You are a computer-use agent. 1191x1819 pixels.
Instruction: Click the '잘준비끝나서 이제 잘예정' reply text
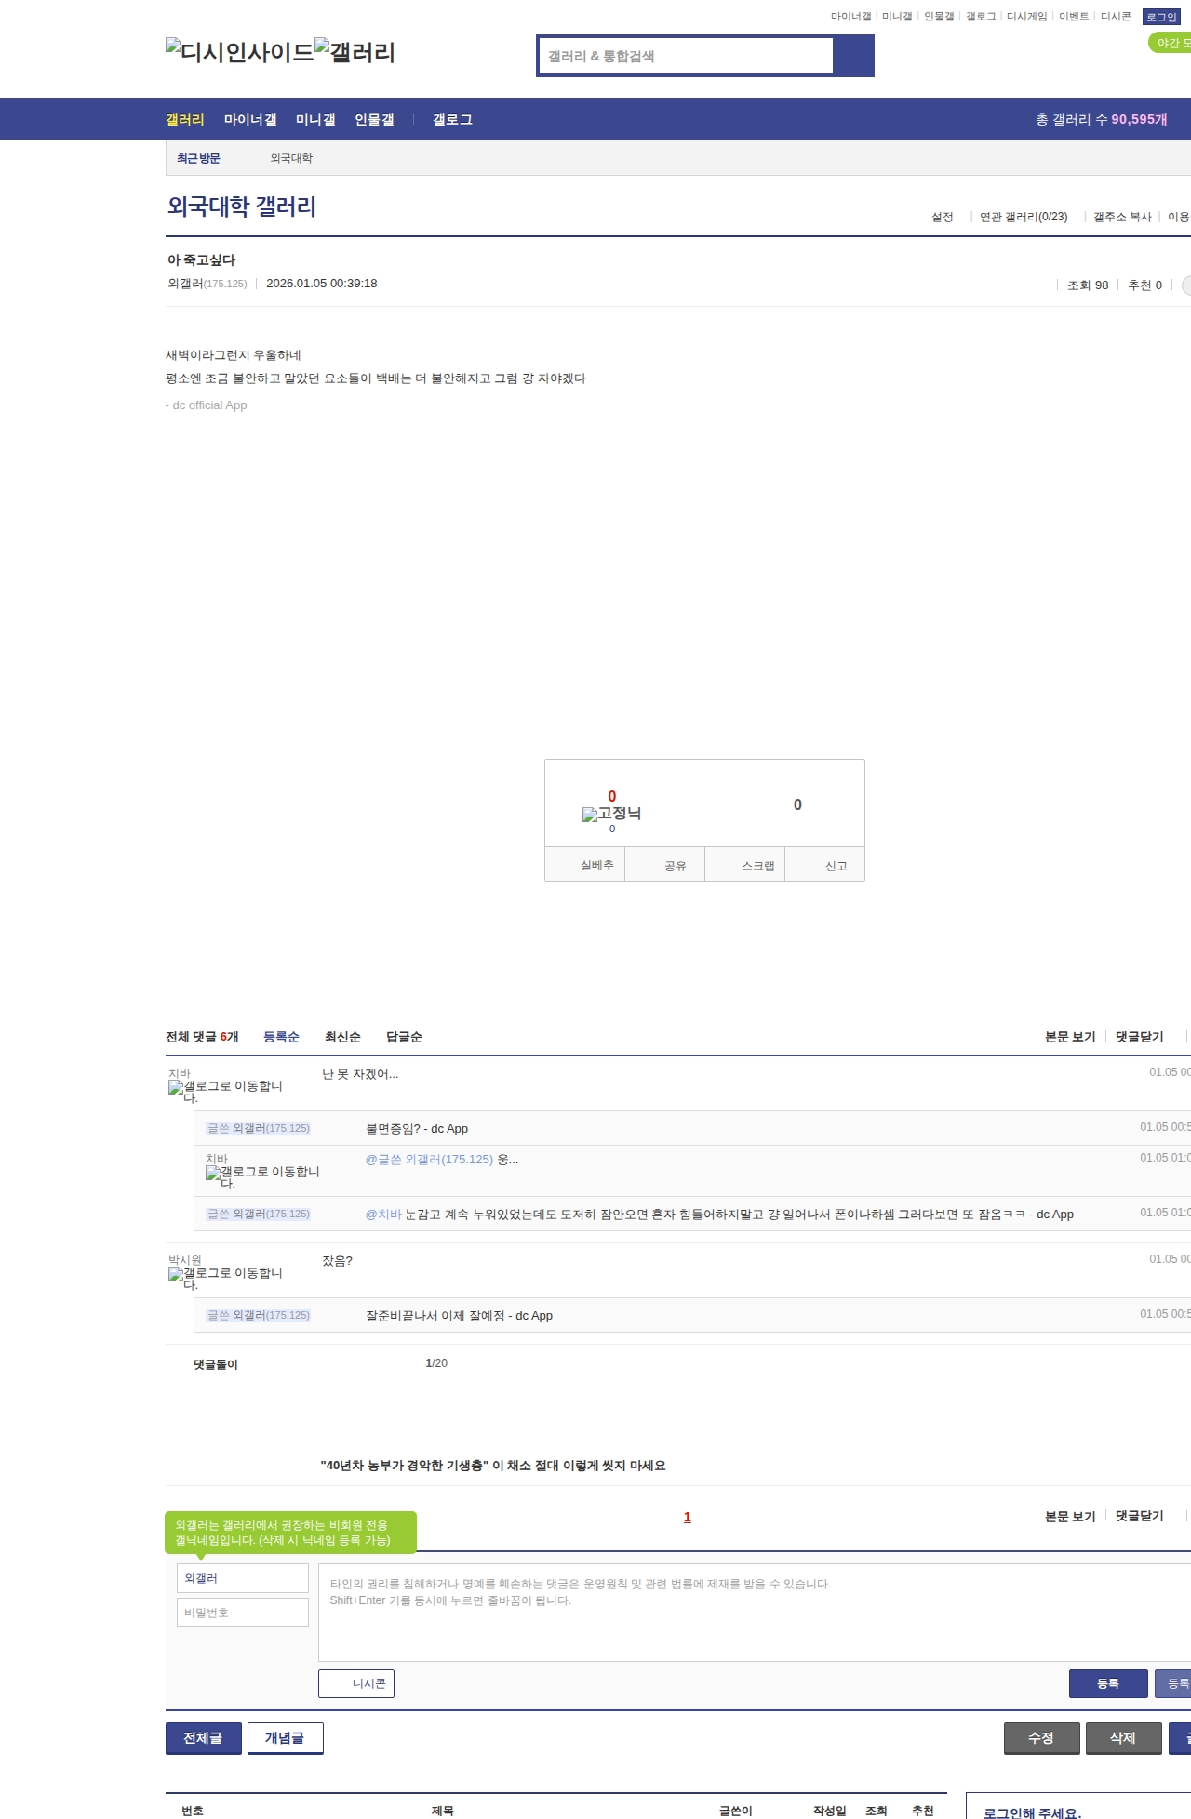(459, 1316)
